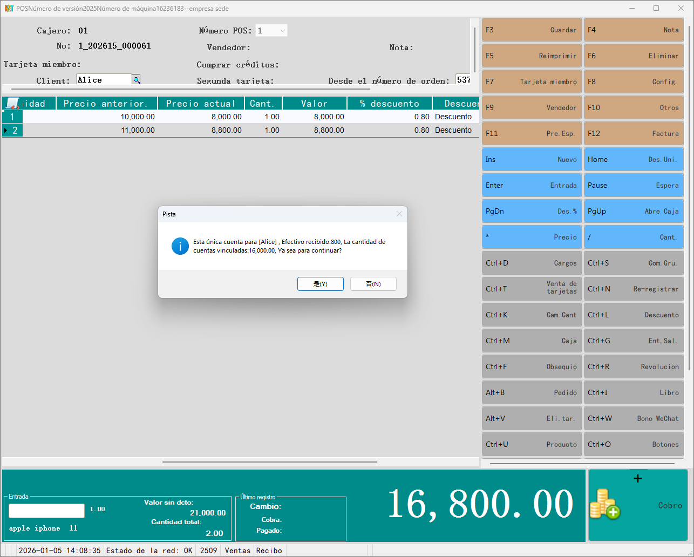Click the blue info icon in dialog

click(180, 246)
